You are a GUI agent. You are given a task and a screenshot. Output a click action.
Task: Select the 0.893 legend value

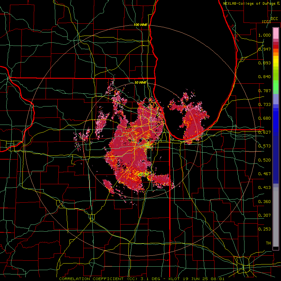tap(264, 63)
